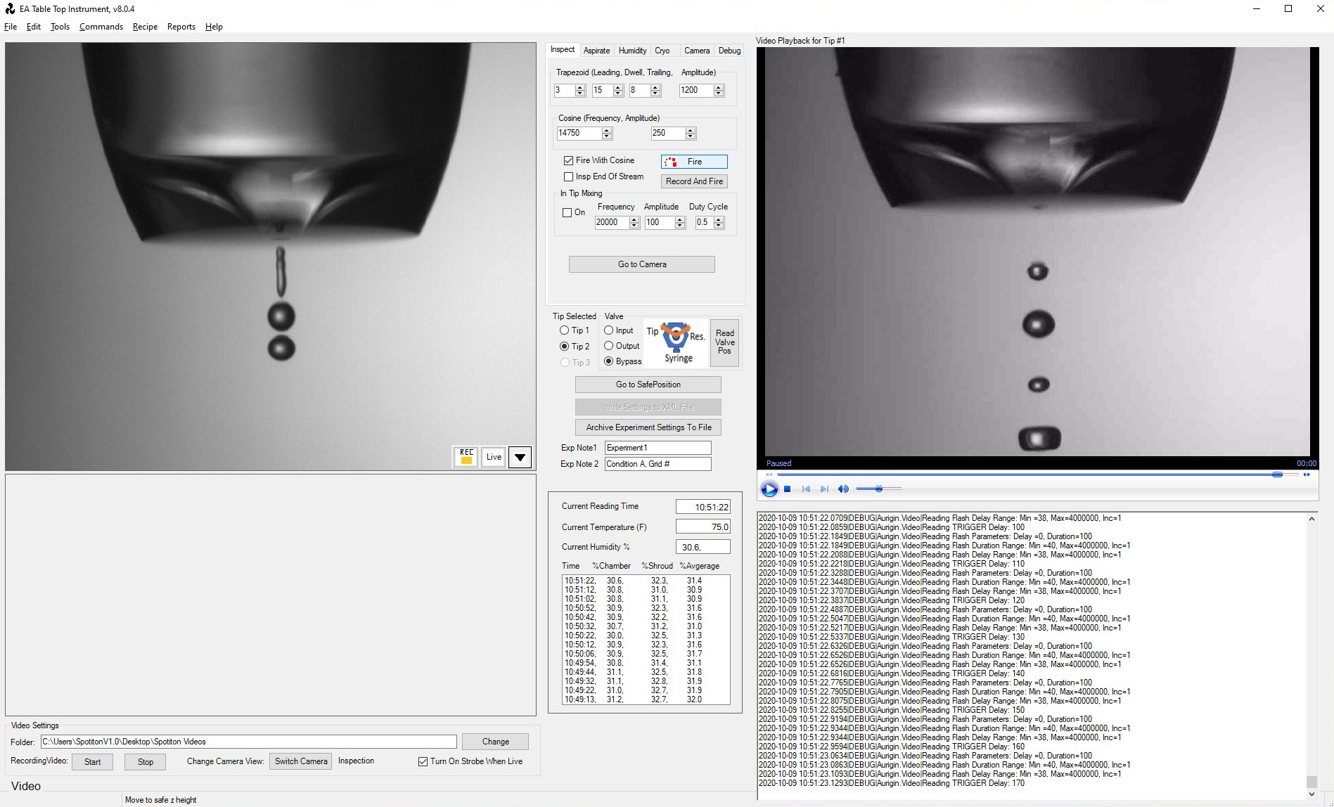Screen dimensions: 1334x807
Task: Increase the trapezoid Amplitude stepper value
Action: [x=719, y=87]
